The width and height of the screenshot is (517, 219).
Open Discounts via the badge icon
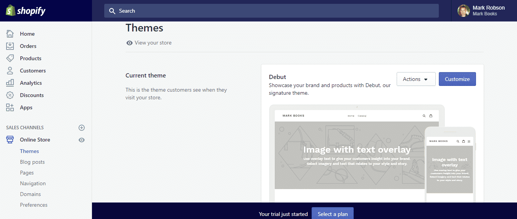tap(10, 95)
